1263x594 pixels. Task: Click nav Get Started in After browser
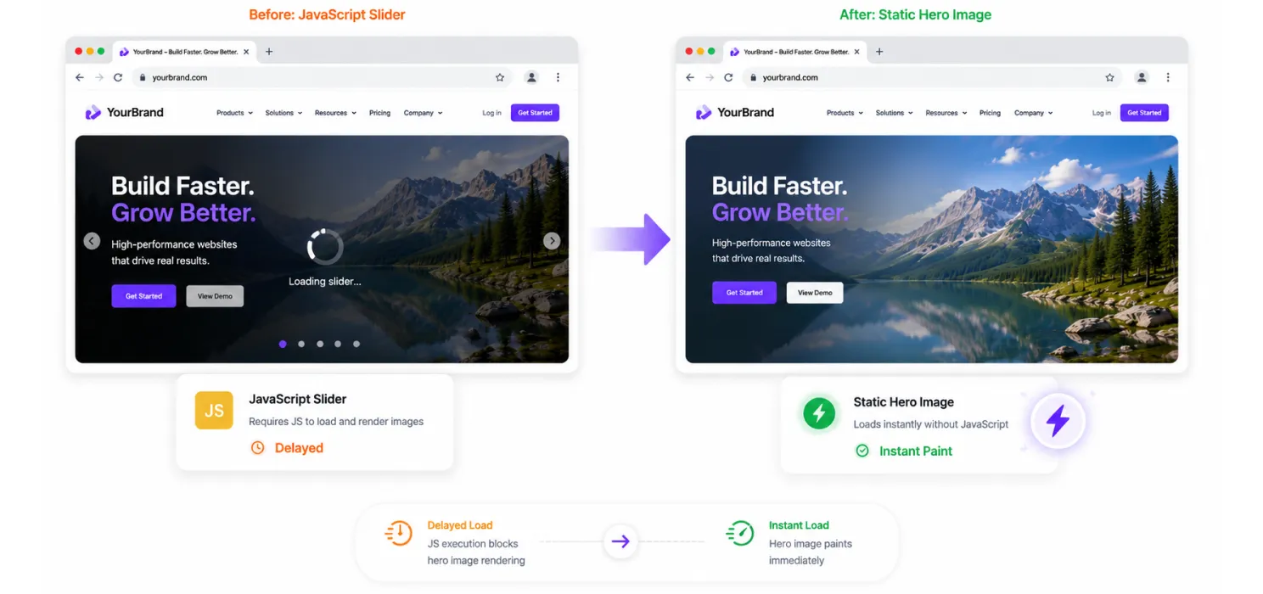point(1144,113)
